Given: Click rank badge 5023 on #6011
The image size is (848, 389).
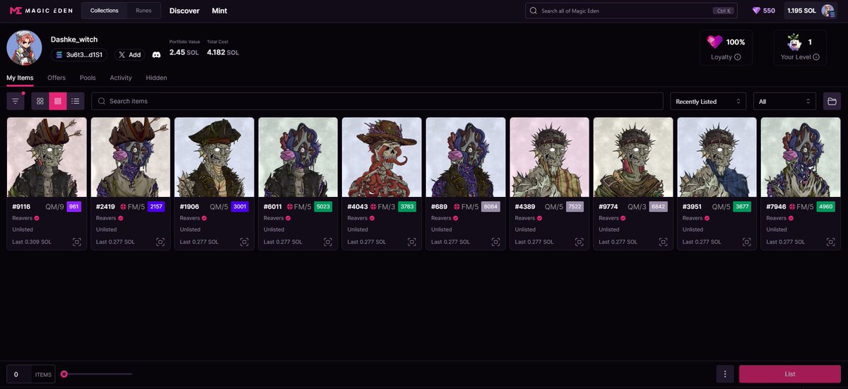Looking at the screenshot, I should pos(324,207).
